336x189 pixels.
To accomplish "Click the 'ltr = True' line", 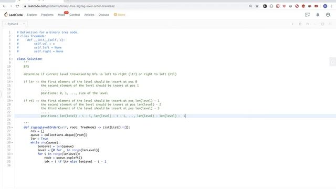I will 39,139.
